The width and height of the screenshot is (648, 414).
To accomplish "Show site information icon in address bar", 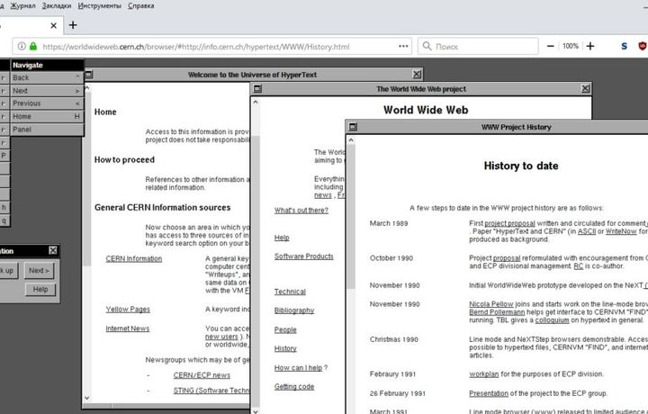I will pyautogui.click(x=22, y=46).
